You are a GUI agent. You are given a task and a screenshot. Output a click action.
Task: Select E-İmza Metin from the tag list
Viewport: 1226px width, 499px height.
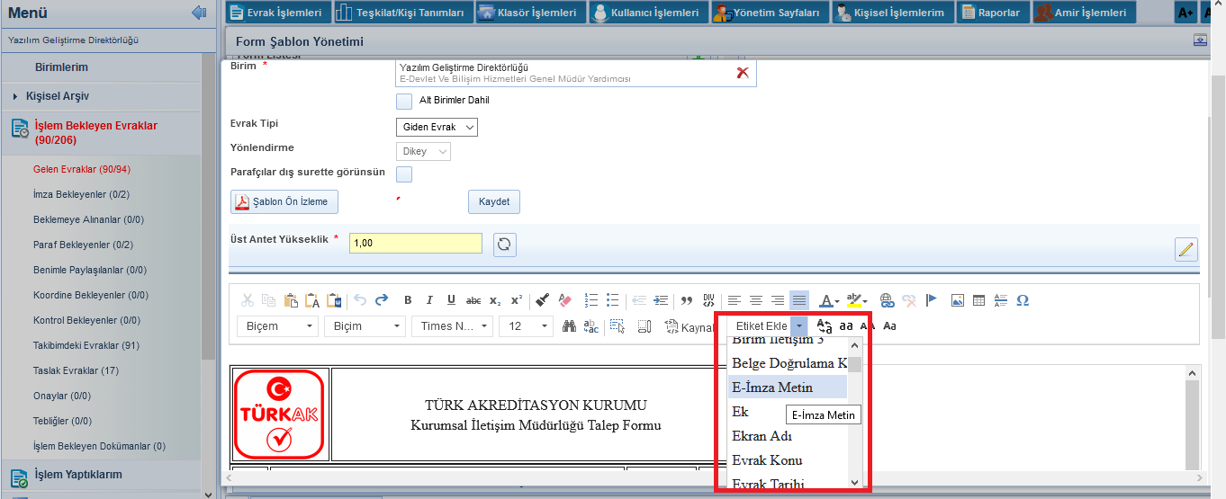coord(772,388)
